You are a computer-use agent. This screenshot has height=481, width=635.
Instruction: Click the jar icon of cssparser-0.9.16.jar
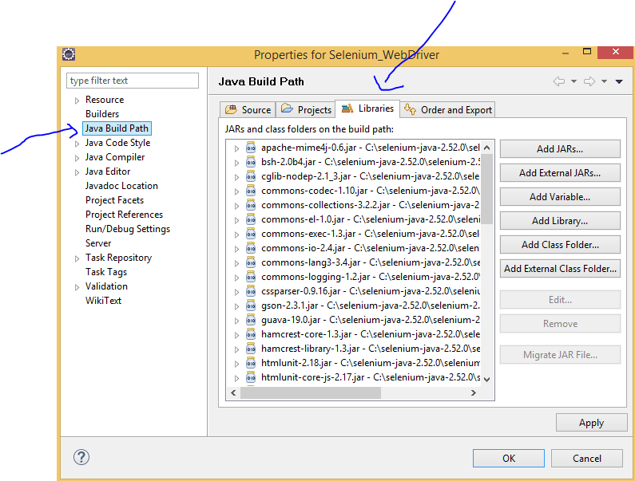[x=251, y=291]
